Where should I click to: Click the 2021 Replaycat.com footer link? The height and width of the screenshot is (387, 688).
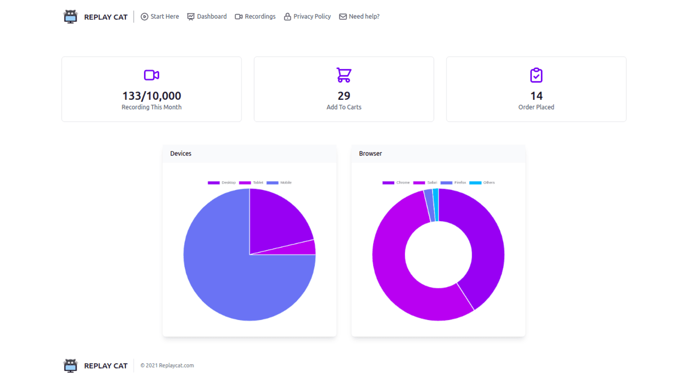point(167,365)
